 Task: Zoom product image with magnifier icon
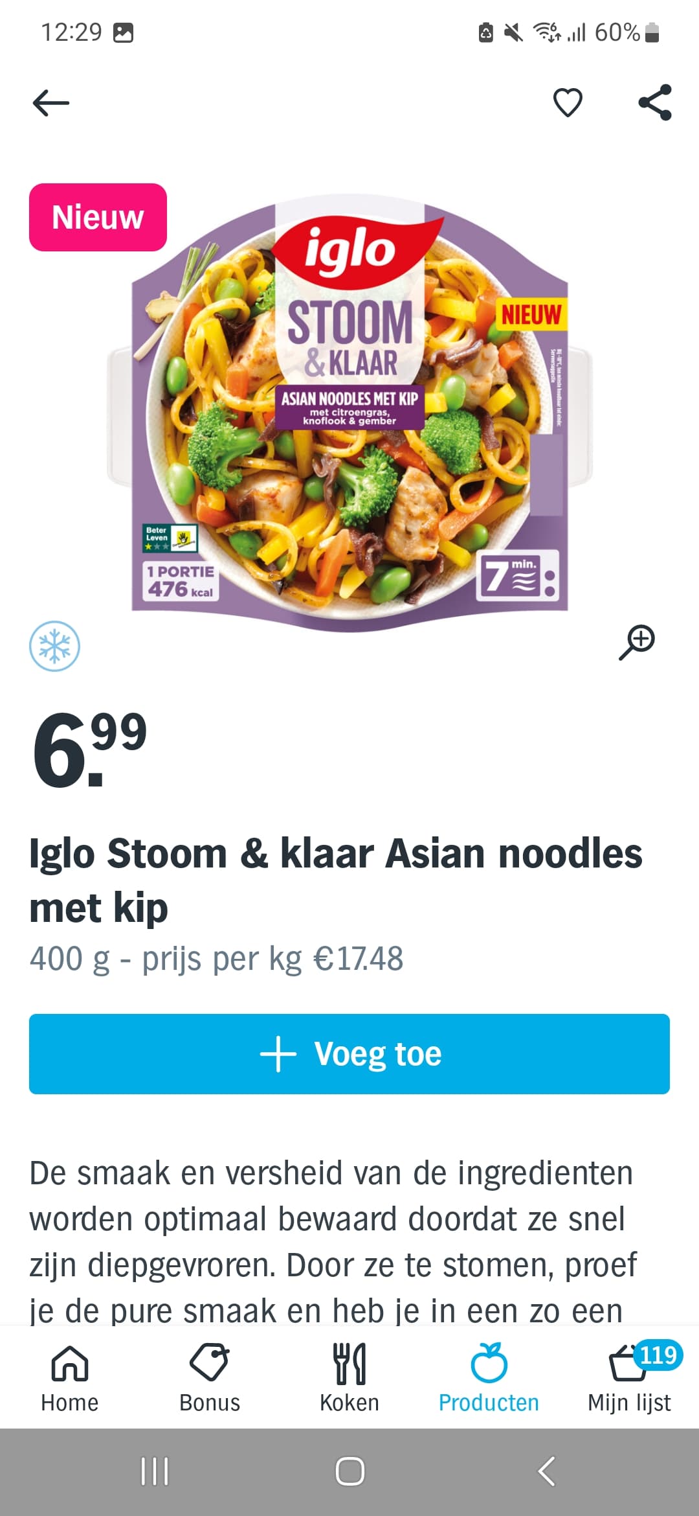coord(637,642)
